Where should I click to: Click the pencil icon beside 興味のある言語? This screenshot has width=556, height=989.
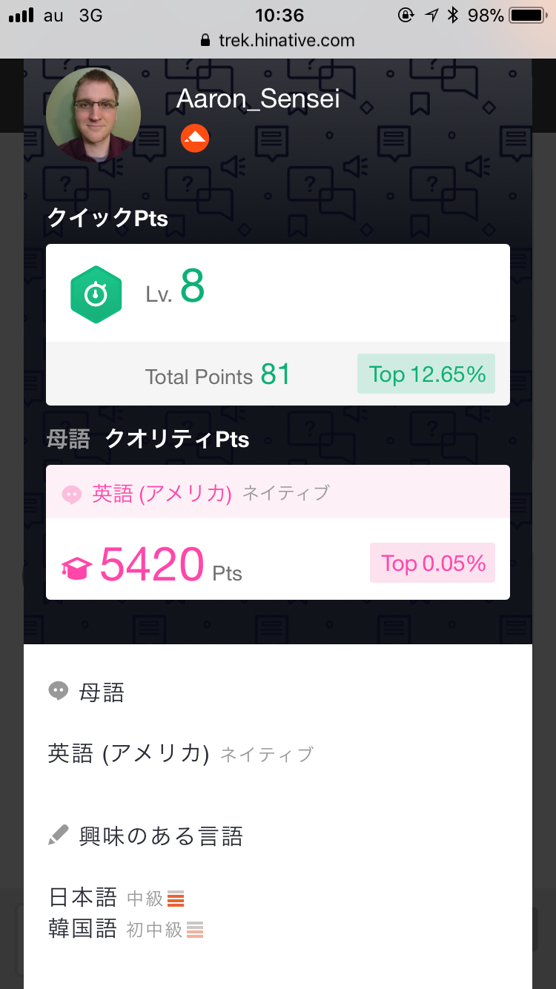coord(58,836)
